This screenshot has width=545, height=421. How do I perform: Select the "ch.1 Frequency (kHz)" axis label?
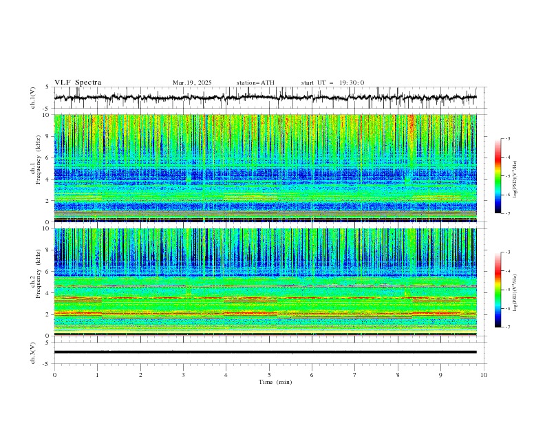pyautogui.click(x=36, y=160)
